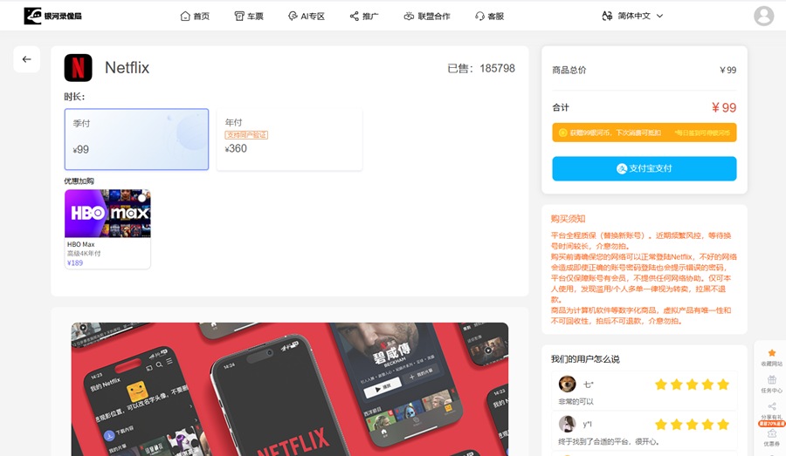Viewport: 786px width, 456px height.
Task: Click the Netflix phone mockup banner image
Action: point(289,389)
